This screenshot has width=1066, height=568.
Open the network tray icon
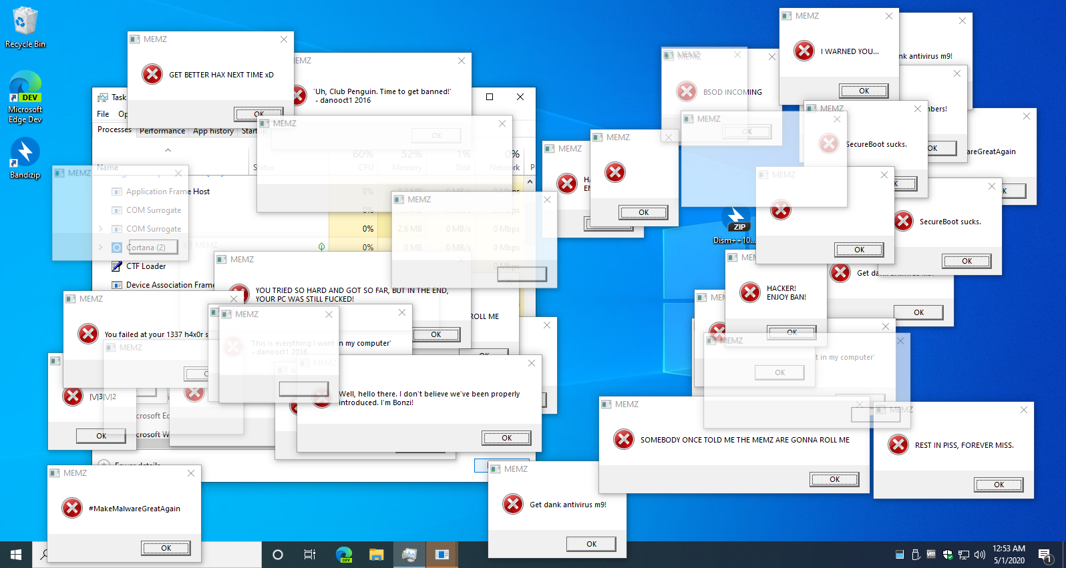coord(964,555)
